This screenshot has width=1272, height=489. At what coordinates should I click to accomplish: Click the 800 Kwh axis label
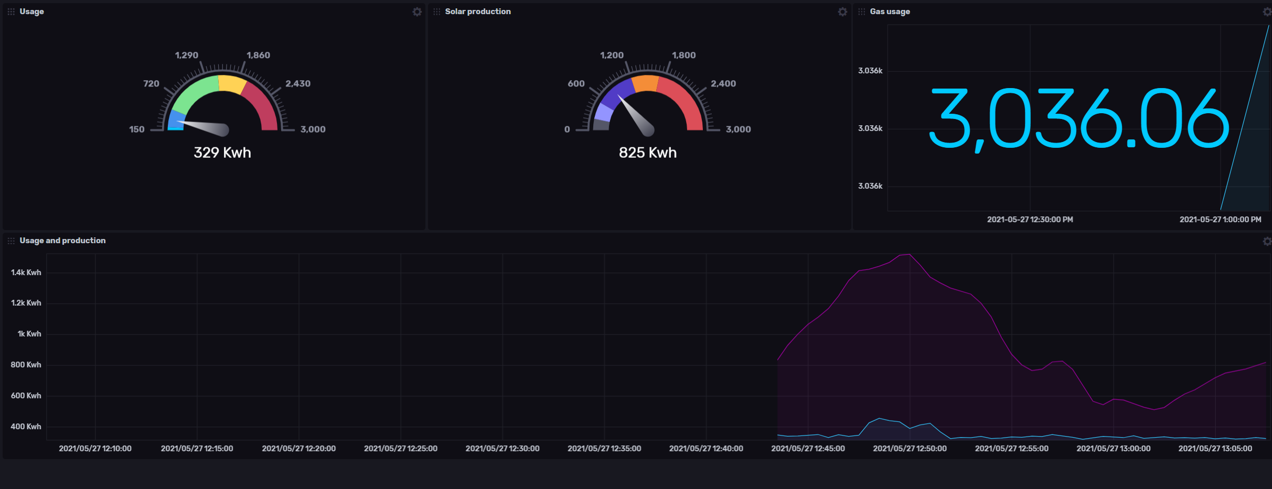point(26,365)
